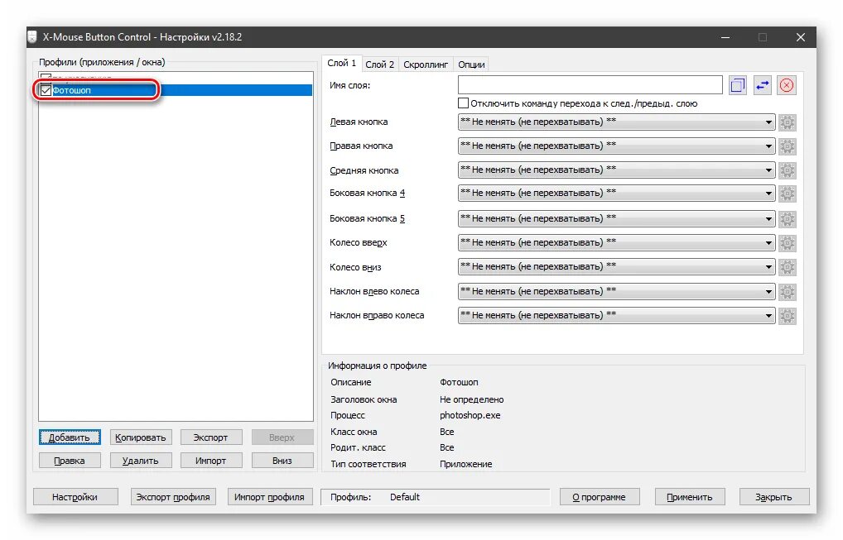843x540 pixels.
Task: Open the Наклон вправо колеса dropdown
Action: (x=616, y=316)
